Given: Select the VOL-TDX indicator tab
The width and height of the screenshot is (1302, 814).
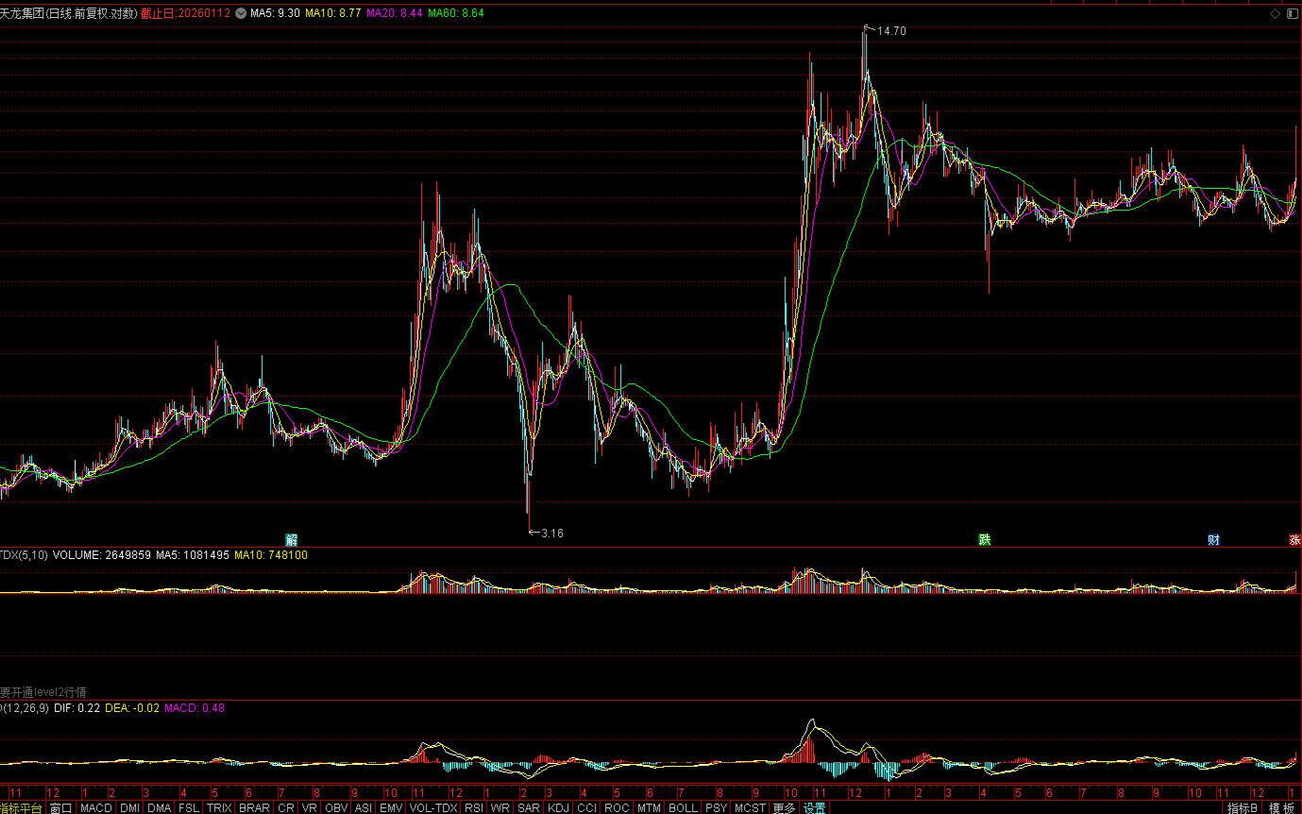Looking at the screenshot, I should (x=433, y=807).
